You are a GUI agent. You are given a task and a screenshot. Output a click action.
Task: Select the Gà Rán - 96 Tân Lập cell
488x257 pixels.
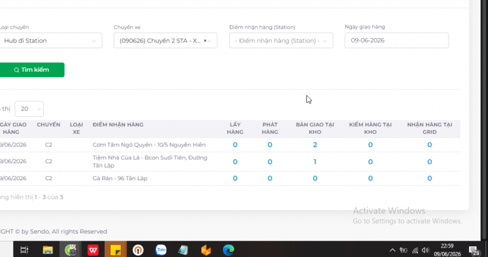(120, 178)
